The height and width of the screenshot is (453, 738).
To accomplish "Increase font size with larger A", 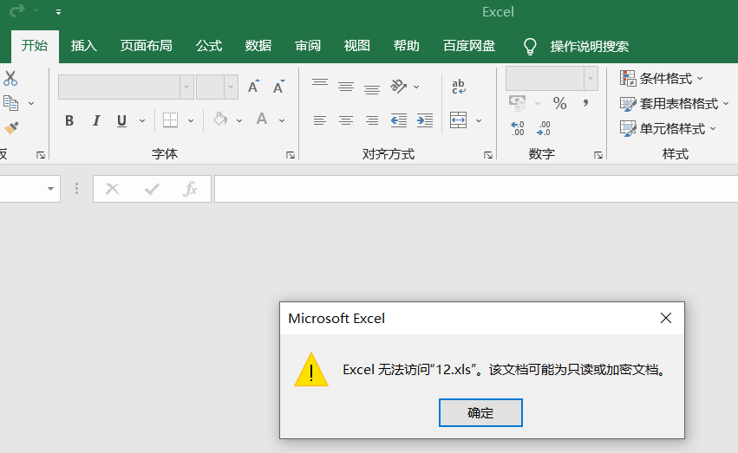I will point(254,87).
